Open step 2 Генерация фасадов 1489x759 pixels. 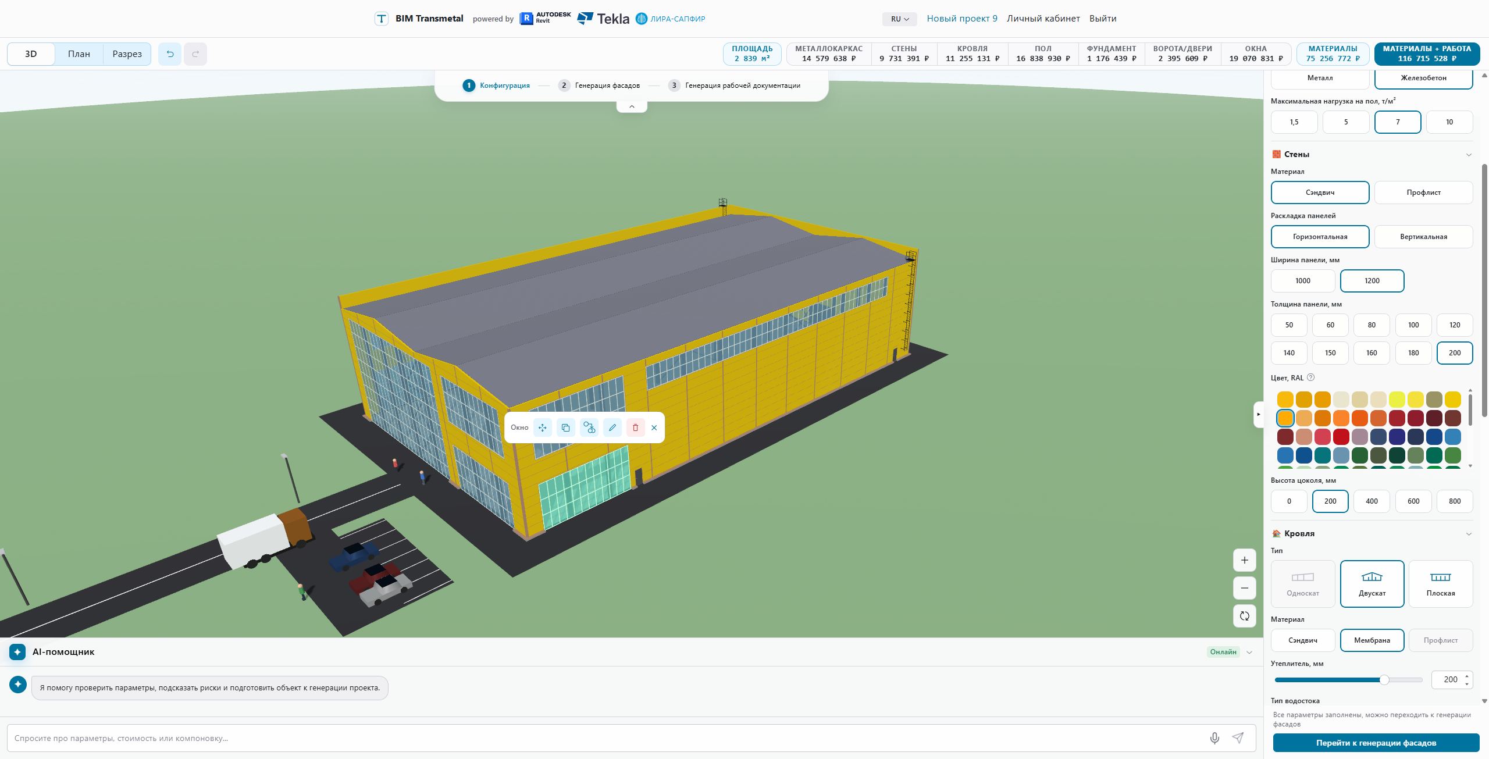coord(599,85)
